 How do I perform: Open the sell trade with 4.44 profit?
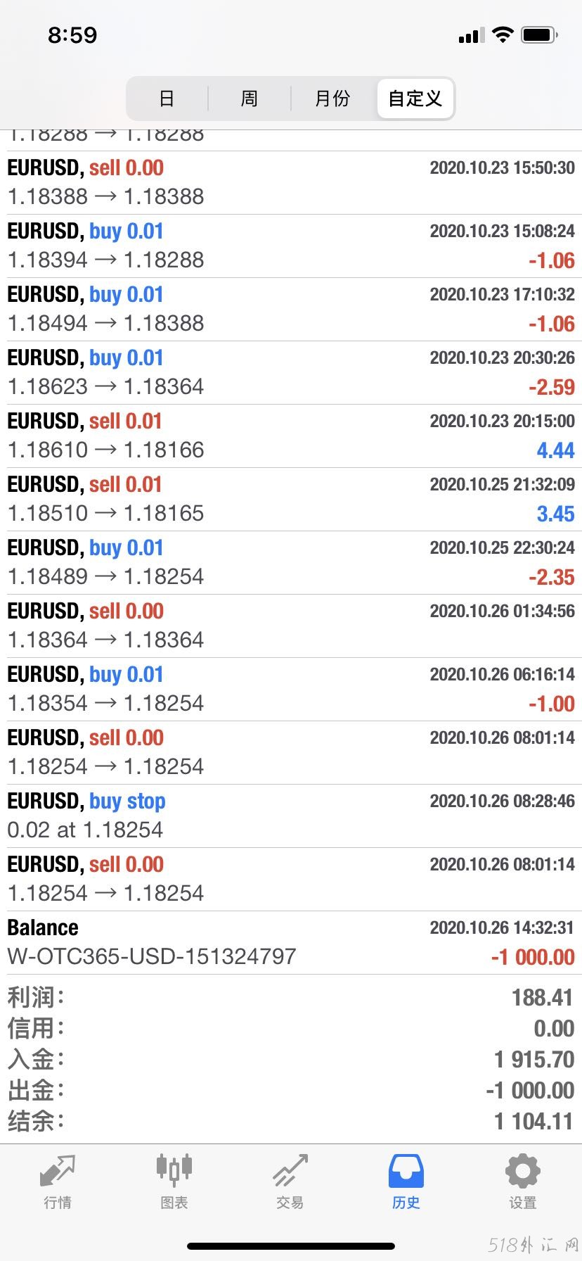[291, 436]
